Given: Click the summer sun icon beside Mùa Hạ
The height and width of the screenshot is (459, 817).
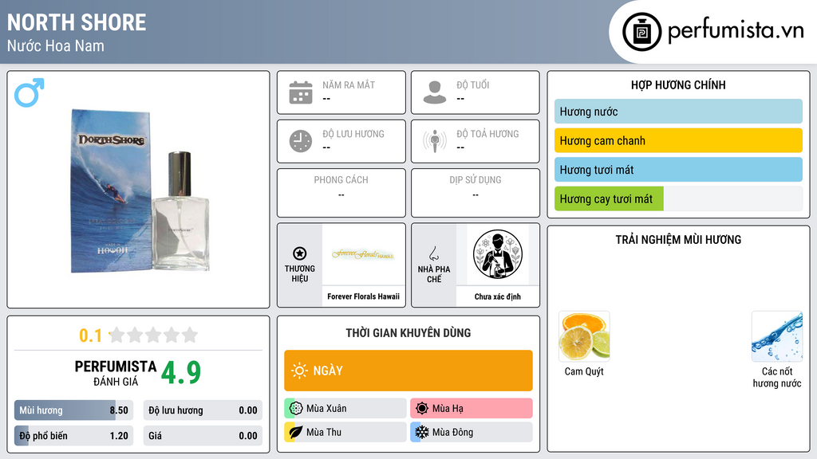Looking at the screenshot, I should [x=422, y=409].
